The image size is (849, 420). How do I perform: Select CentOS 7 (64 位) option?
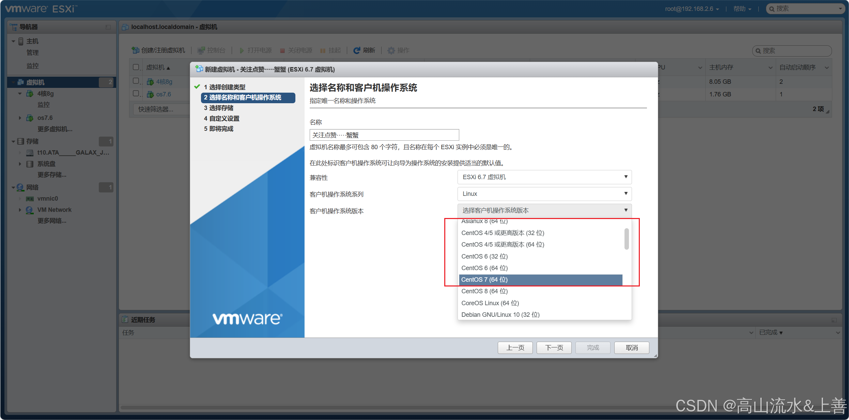tap(540, 280)
